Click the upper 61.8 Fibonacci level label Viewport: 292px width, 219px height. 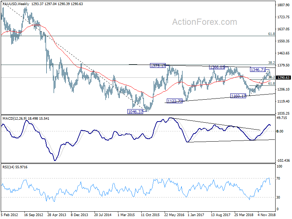272,34
